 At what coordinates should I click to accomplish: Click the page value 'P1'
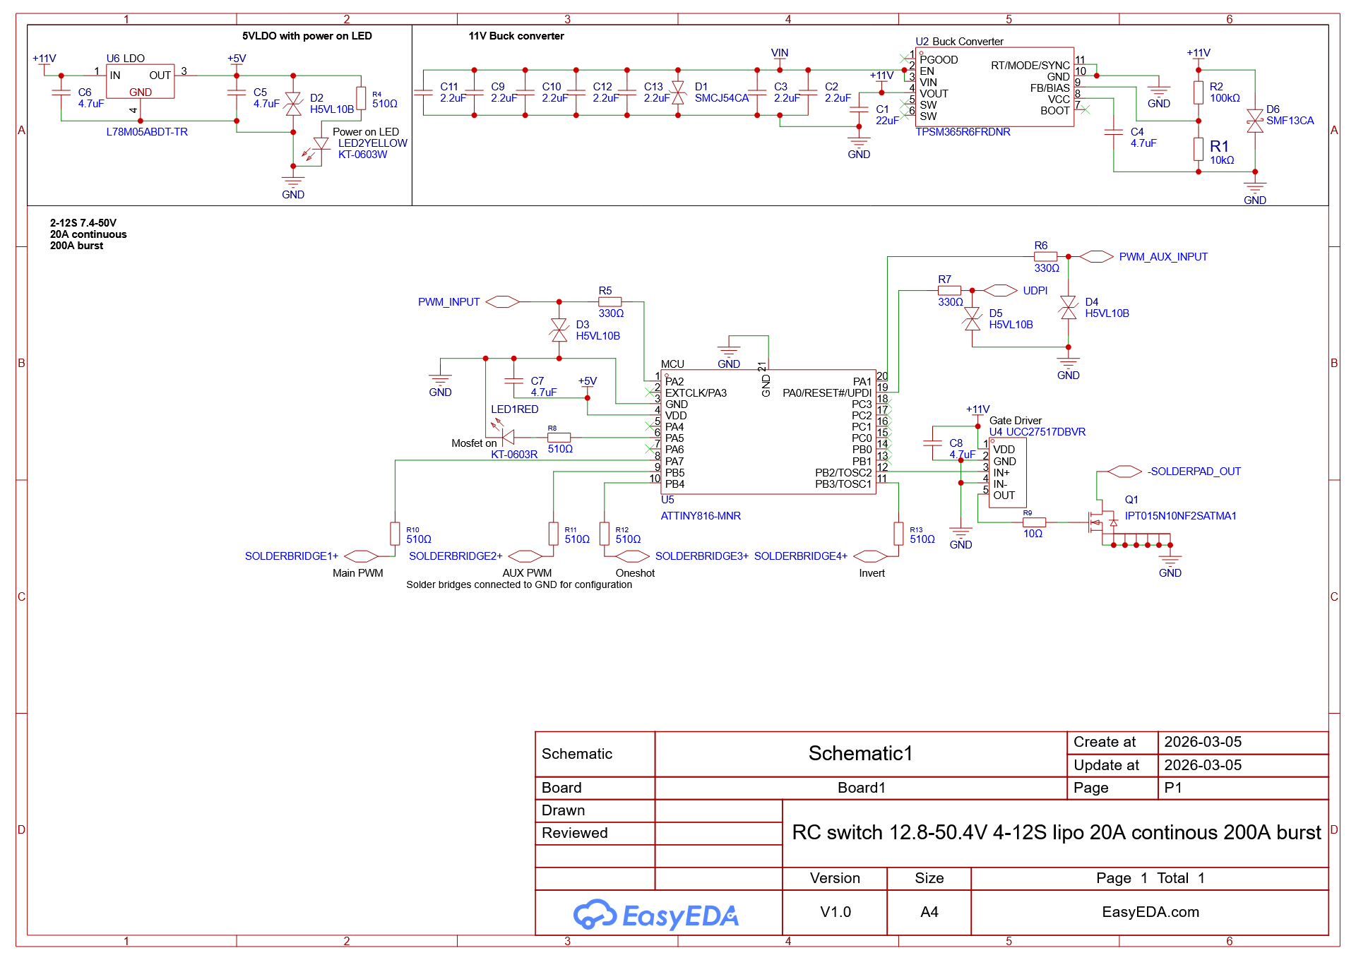[x=1173, y=788]
